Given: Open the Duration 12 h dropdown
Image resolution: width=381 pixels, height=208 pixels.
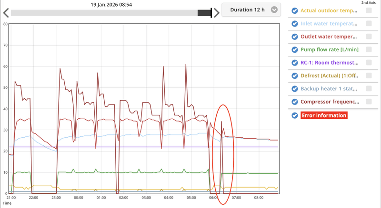Looking at the screenshot, I should pos(251,9).
